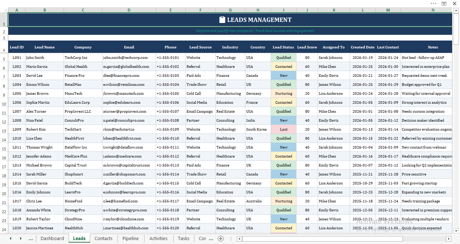The width and height of the screenshot is (460, 244).
Task: Click the clipboard icon in Leads Management title
Action: point(222,20)
